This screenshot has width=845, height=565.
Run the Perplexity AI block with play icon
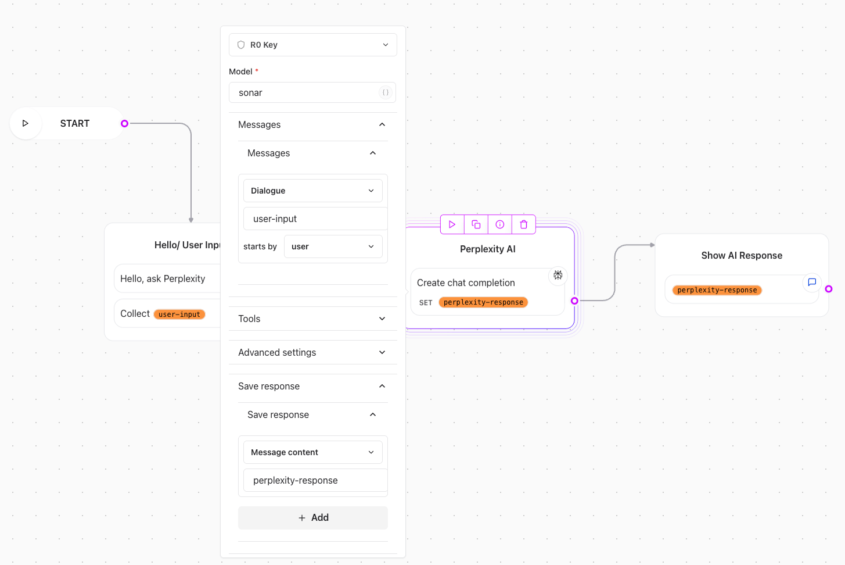(x=452, y=224)
